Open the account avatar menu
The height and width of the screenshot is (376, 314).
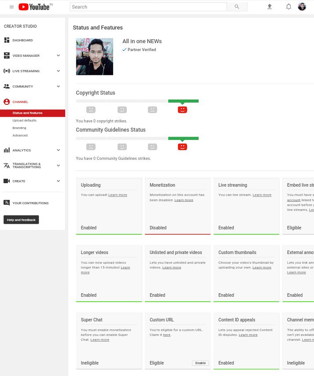click(302, 7)
